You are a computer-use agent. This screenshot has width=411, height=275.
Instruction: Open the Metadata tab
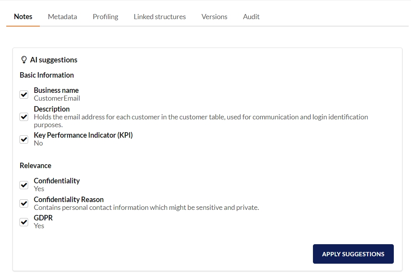point(63,17)
